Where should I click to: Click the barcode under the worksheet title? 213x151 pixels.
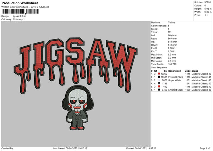pos(20,11)
